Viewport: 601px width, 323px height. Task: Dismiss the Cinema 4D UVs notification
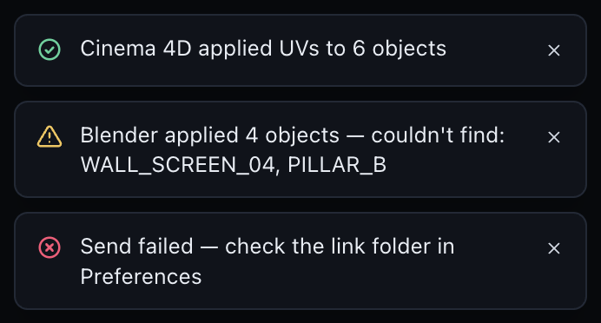pyautogui.click(x=554, y=50)
